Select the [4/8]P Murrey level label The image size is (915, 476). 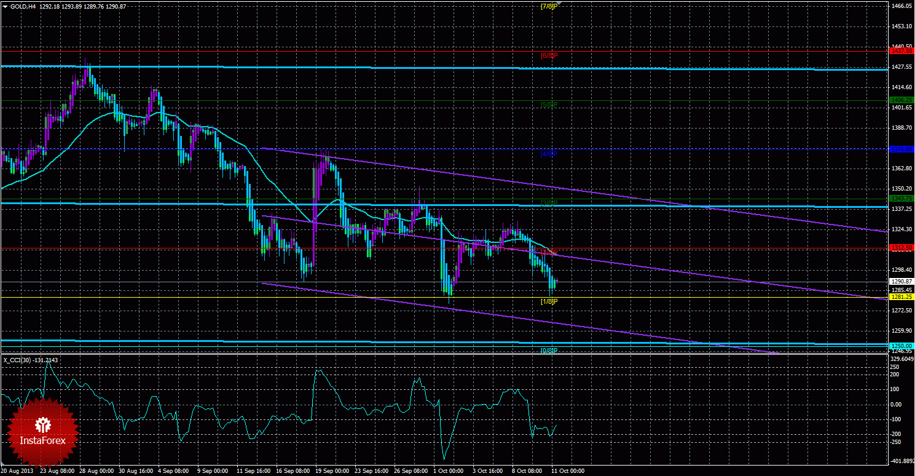point(548,154)
